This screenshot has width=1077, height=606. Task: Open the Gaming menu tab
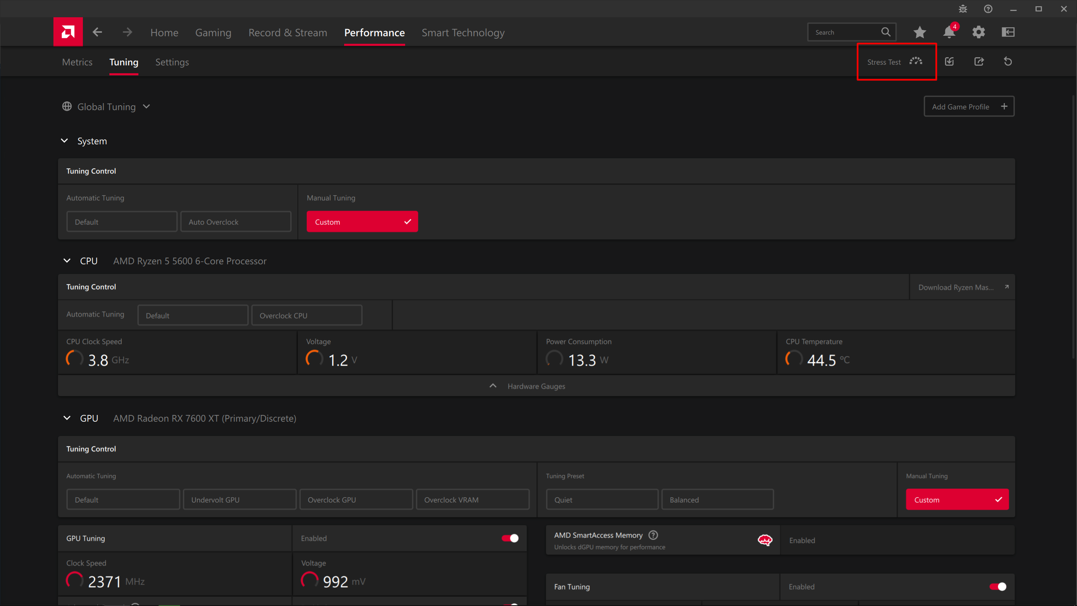pos(213,32)
